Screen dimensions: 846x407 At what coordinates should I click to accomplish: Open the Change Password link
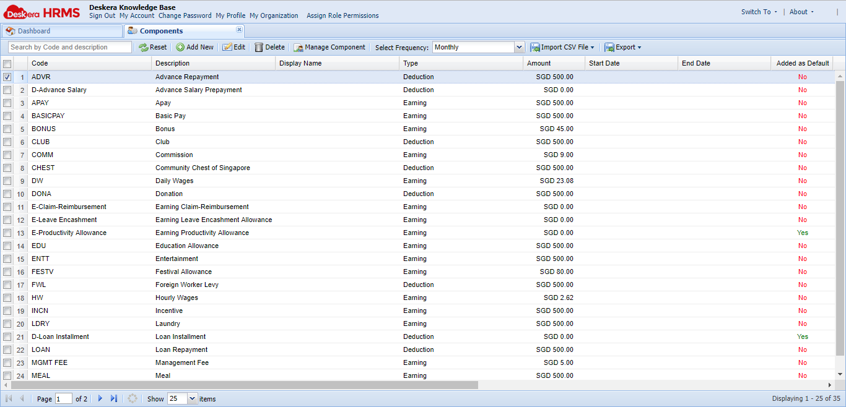(x=185, y=15)
